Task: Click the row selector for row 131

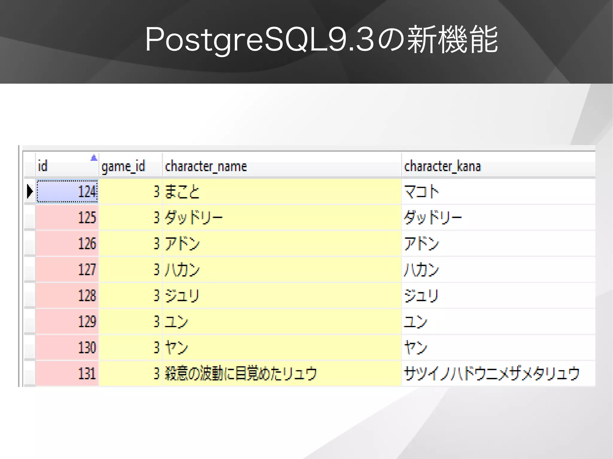Action: click(x=29, y=373)
